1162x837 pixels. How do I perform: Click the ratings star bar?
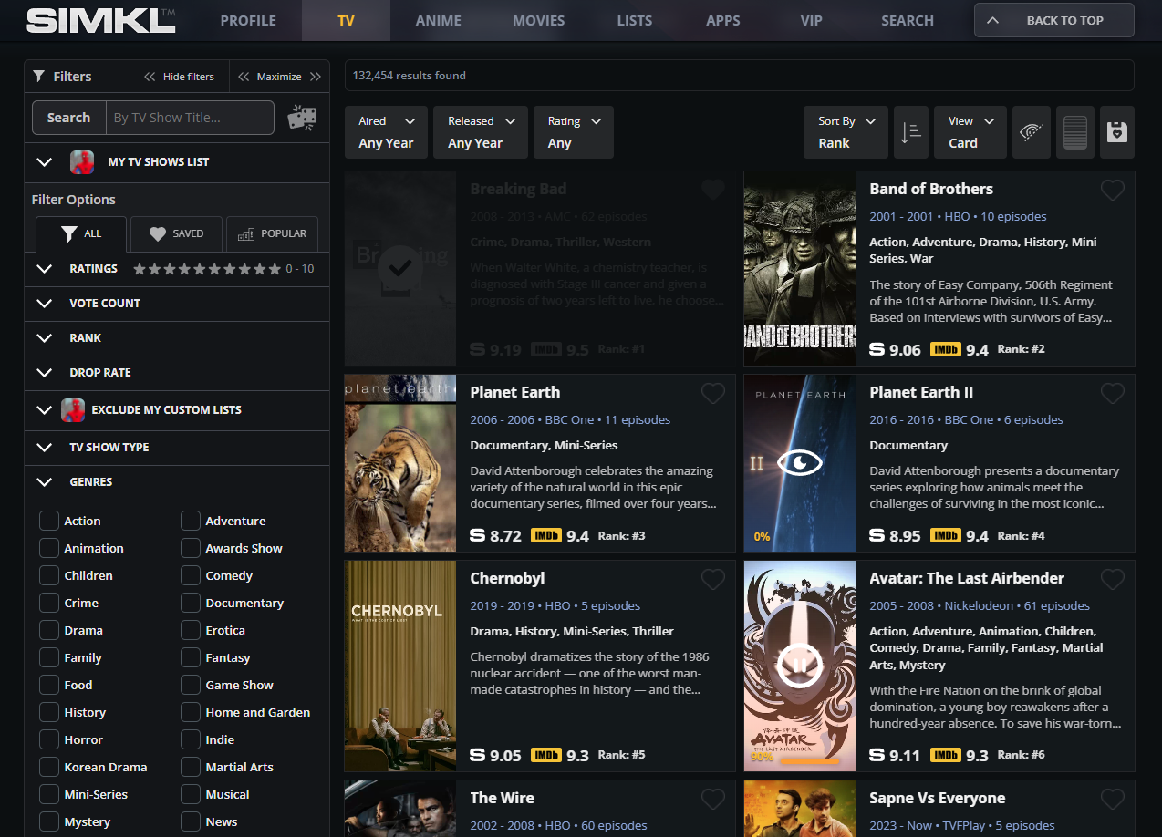point(207,269)
